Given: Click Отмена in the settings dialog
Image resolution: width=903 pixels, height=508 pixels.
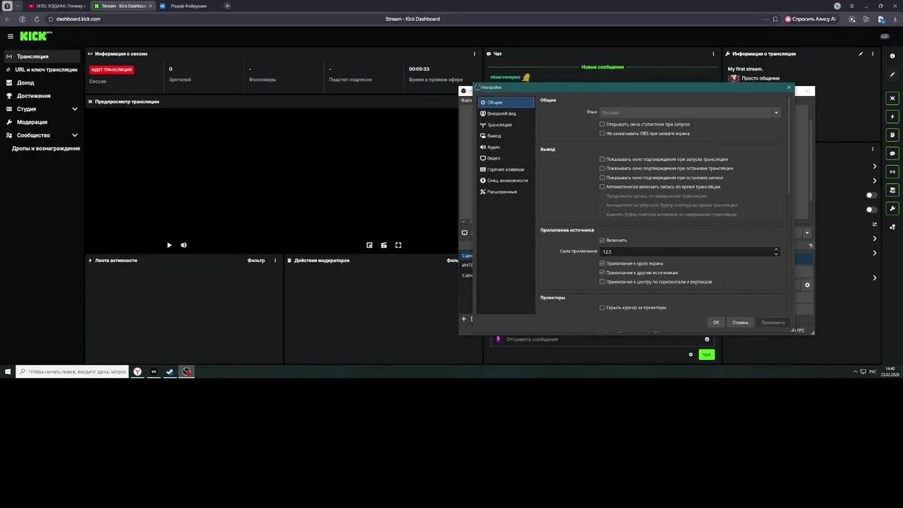Looking at the screenshot, I should click(740, 322).
